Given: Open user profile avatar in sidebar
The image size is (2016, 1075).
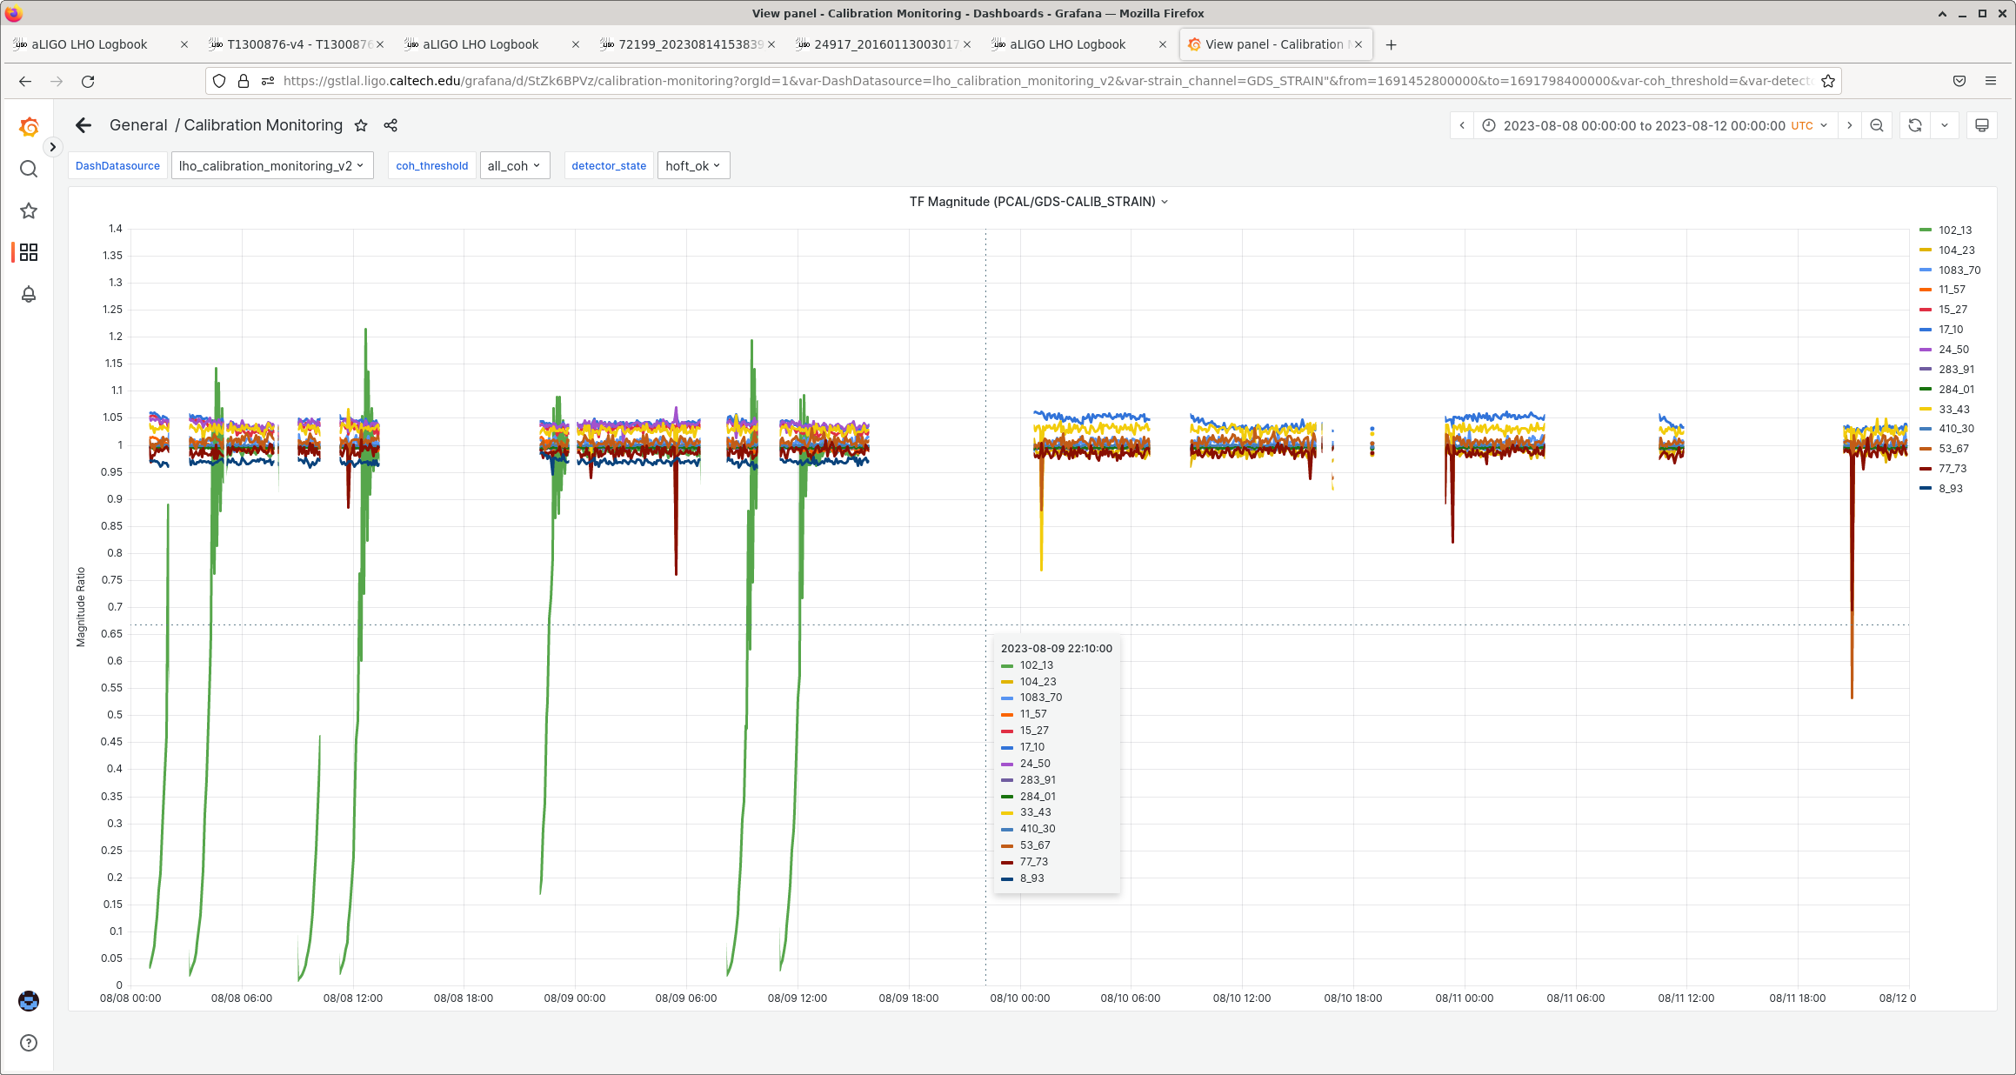Looking at the screenshot, I should coord(29,1001).
